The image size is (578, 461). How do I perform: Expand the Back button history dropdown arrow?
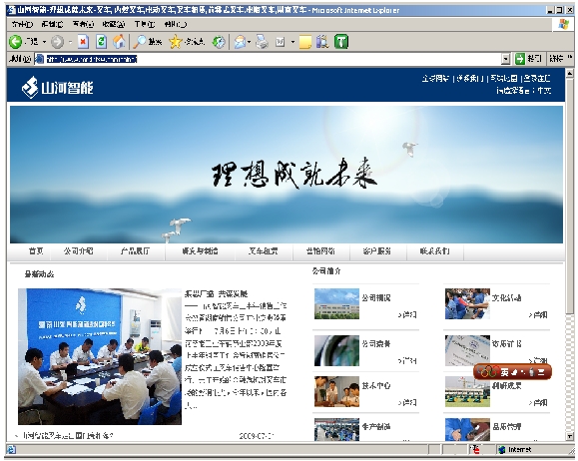click(44, 42)
